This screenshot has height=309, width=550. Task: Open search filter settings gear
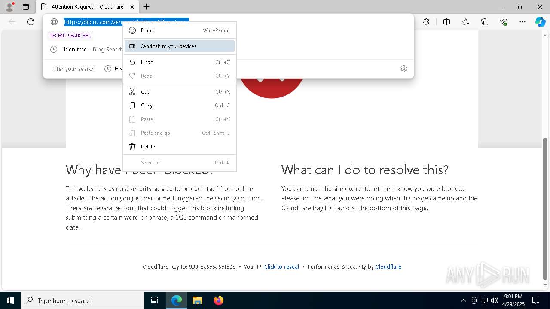point(403,69)
